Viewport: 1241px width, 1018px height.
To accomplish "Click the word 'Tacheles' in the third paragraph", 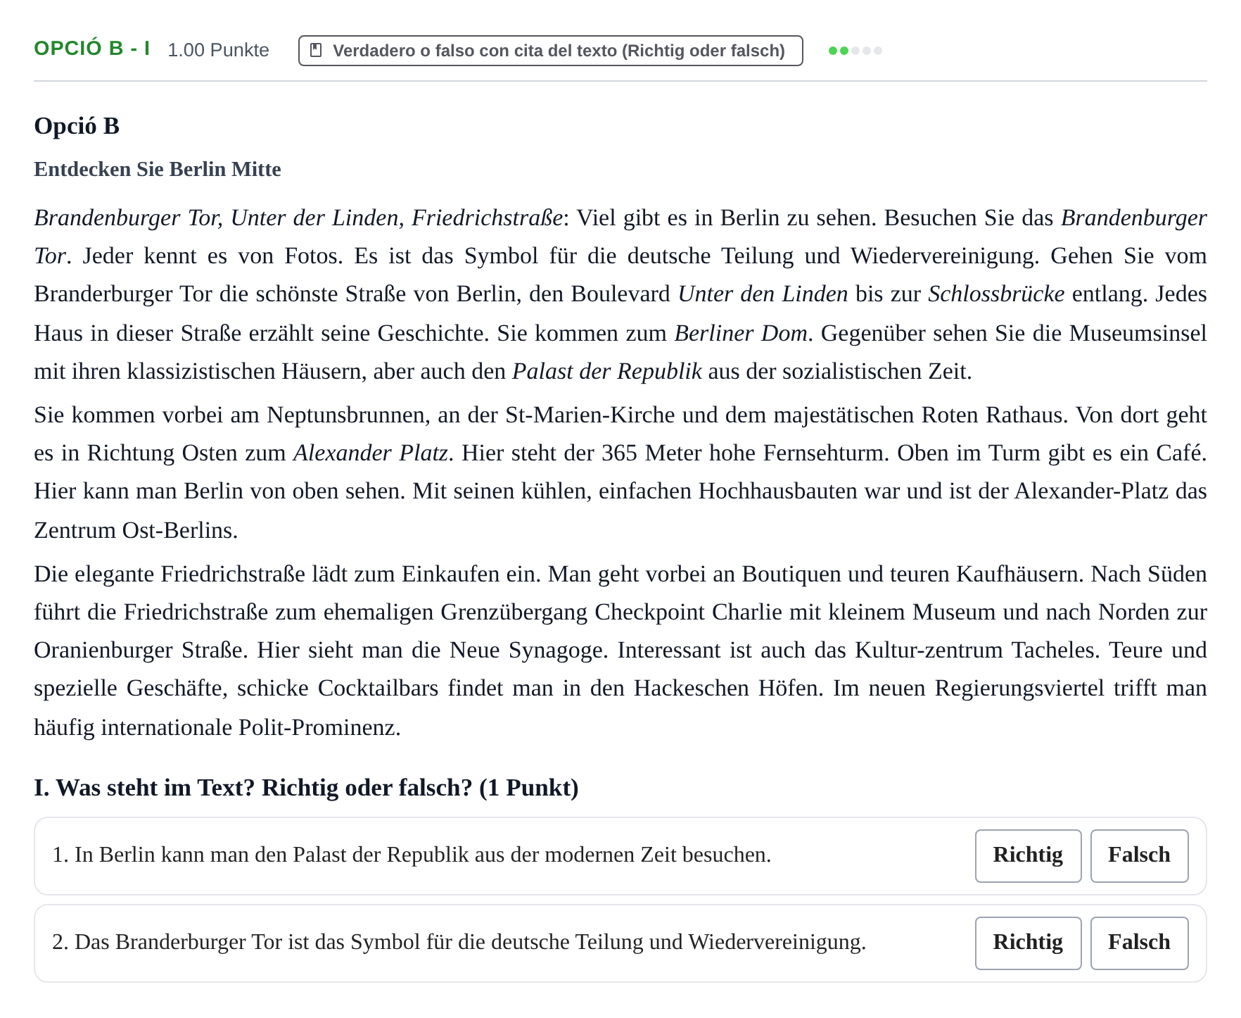I will (x=1053, y=650).
